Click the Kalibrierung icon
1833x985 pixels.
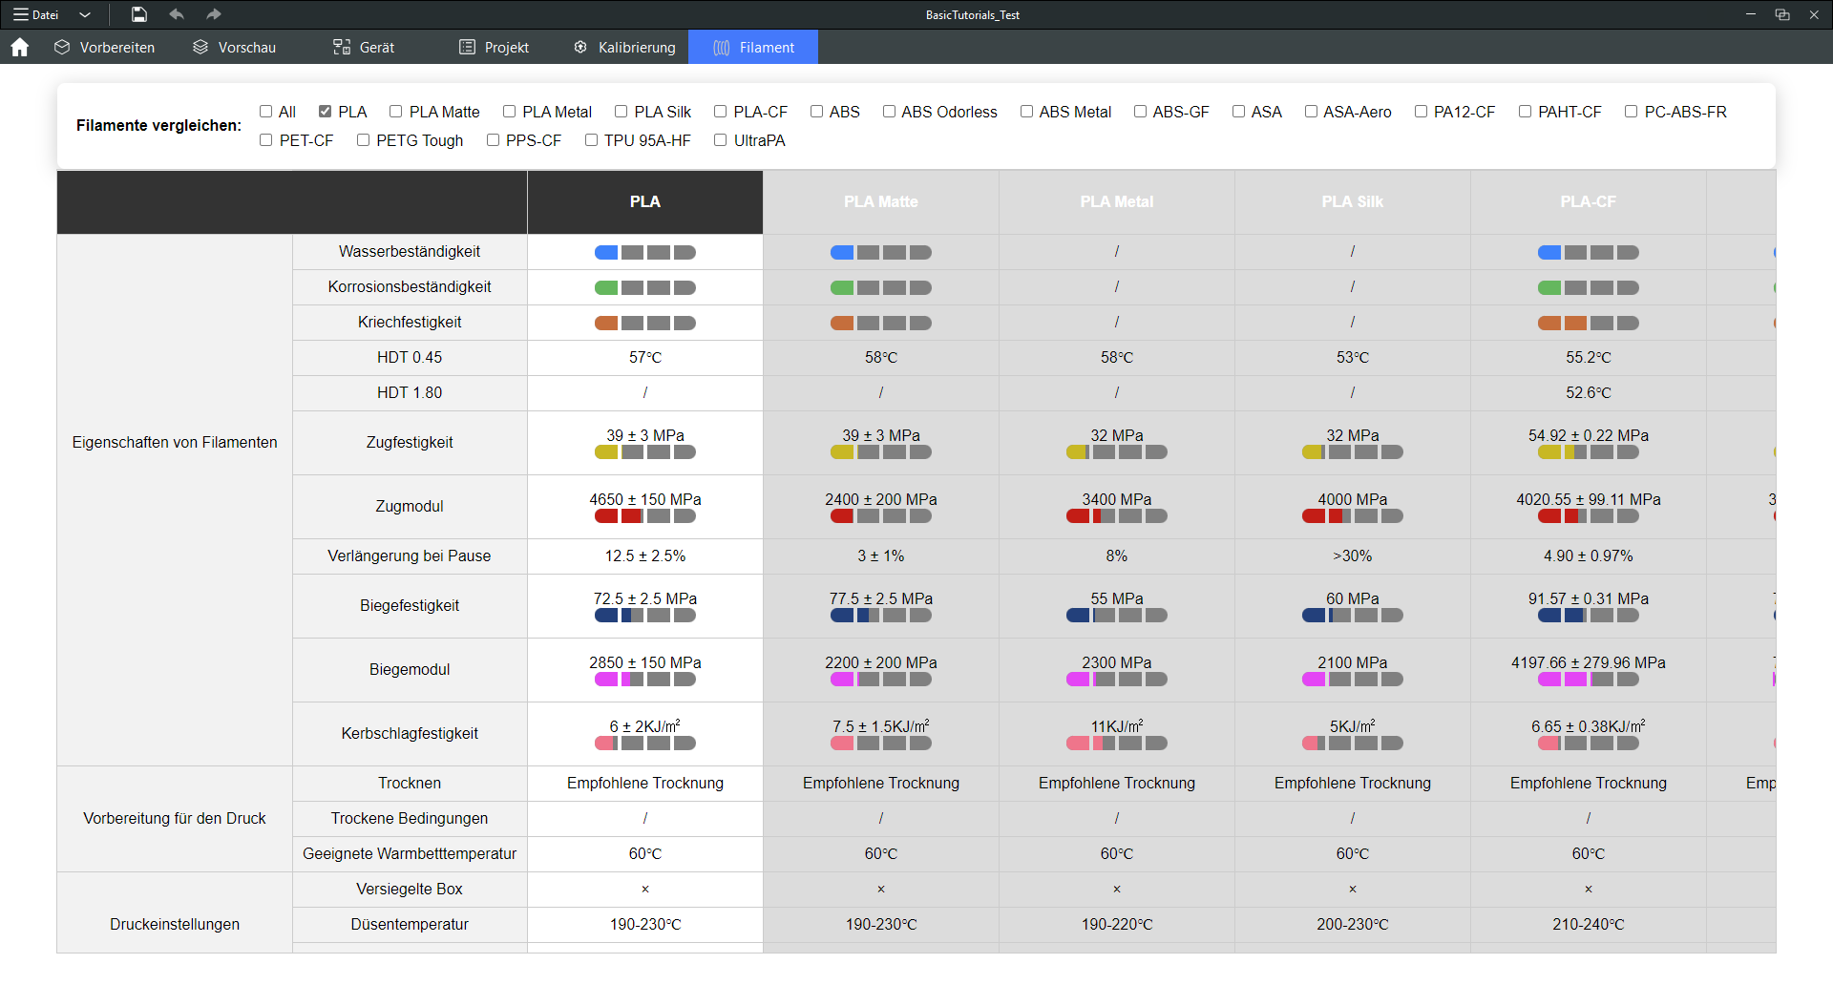[580, 48]
